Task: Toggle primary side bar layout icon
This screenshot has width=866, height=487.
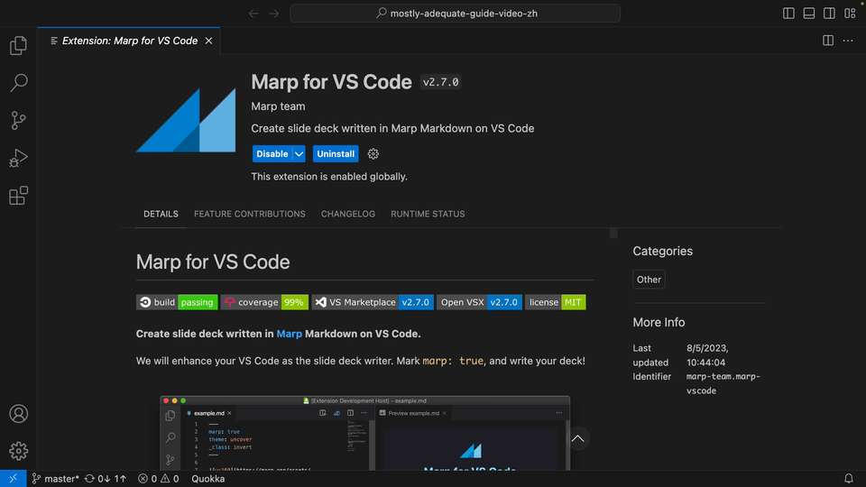Action: pyautogui.click(x=788, y=14)
